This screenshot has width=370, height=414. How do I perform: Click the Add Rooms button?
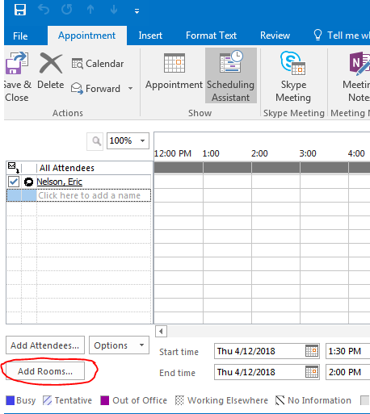tap(45, 371)
